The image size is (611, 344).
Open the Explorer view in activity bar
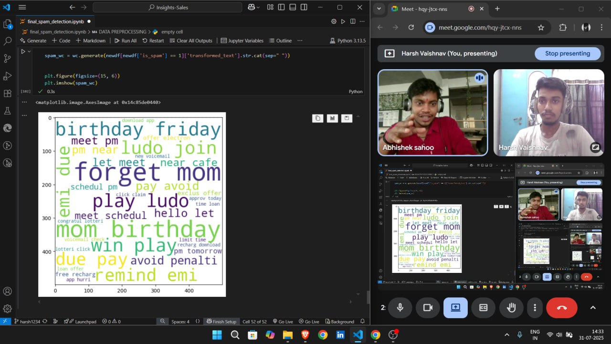7,24
